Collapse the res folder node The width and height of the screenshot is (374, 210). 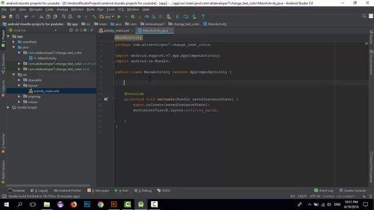(13, 75)
